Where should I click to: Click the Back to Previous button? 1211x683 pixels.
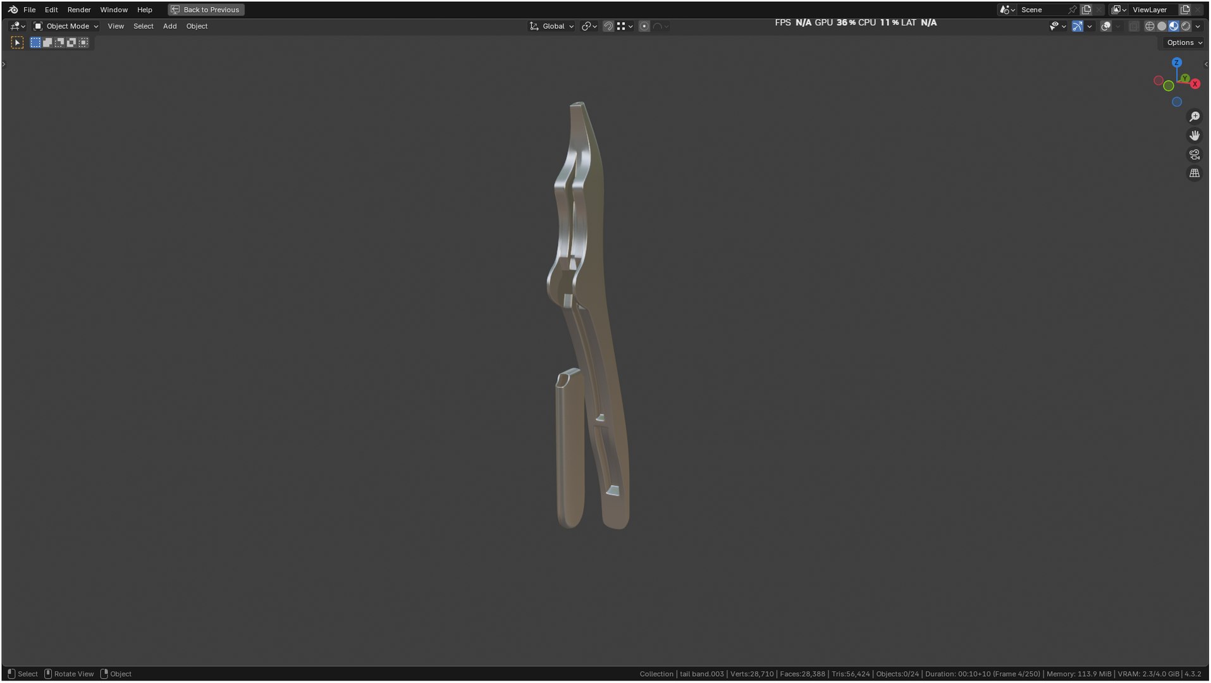[206, 9]
